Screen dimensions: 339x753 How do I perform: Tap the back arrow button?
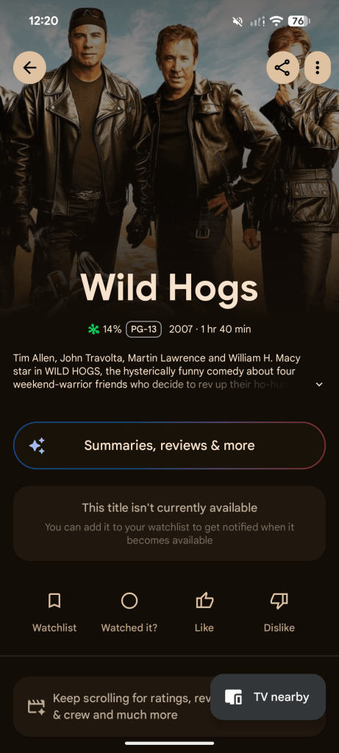(x=29, y=68)
